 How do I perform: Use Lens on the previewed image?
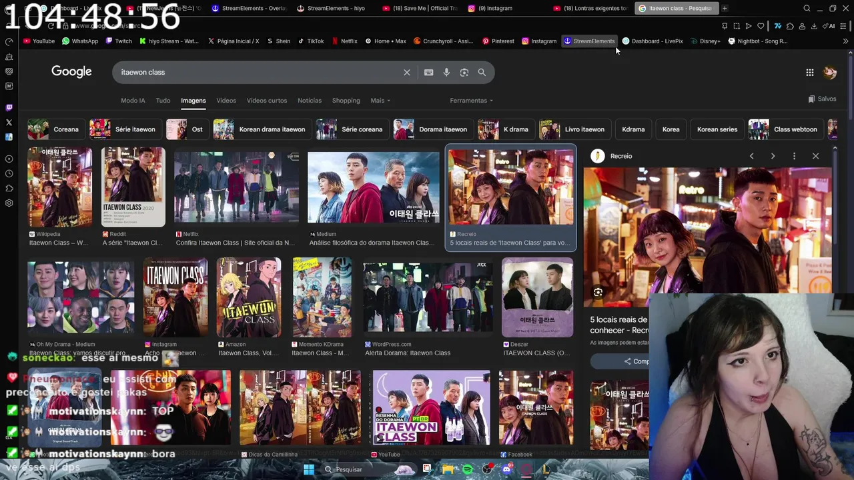tap(598, 292)
